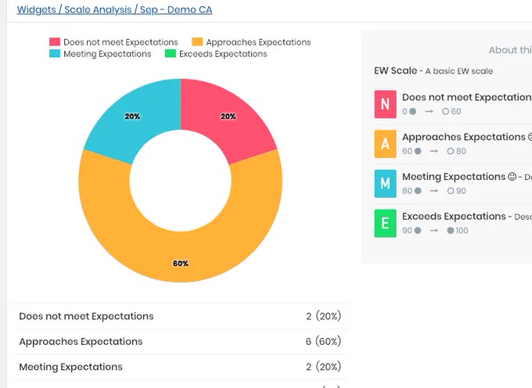Click the filled dot next to 90 lower bound

[418, 230]
